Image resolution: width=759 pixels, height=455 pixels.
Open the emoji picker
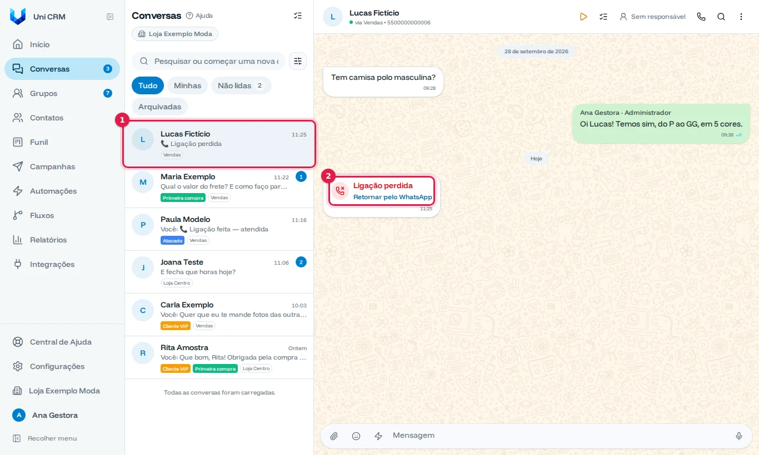(x=356, y=436)
